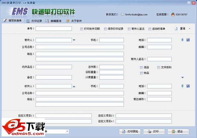Click the 收件人 name field
The width and height of the screenshot is (197, 138).
pos(54,86)
